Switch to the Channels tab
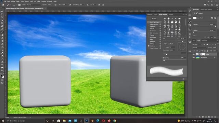Image resolution: width=219 pixels, height=123 pixels. (x=205, y=41)
